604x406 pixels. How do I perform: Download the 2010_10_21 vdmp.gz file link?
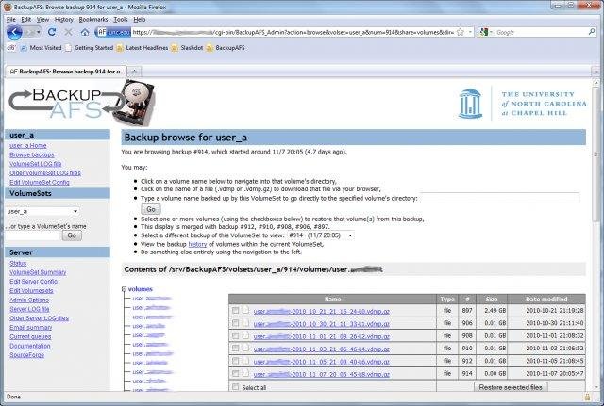[322, 311]
